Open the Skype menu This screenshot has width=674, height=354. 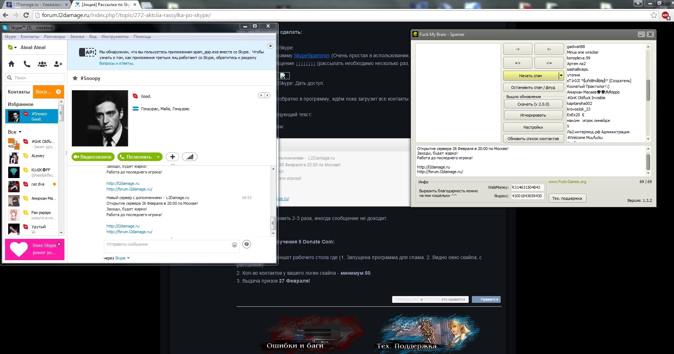pos(10,37)
